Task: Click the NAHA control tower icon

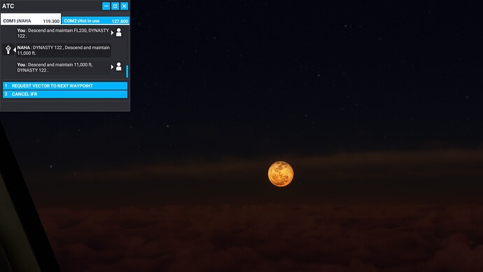Action: (x=8, y=49)
